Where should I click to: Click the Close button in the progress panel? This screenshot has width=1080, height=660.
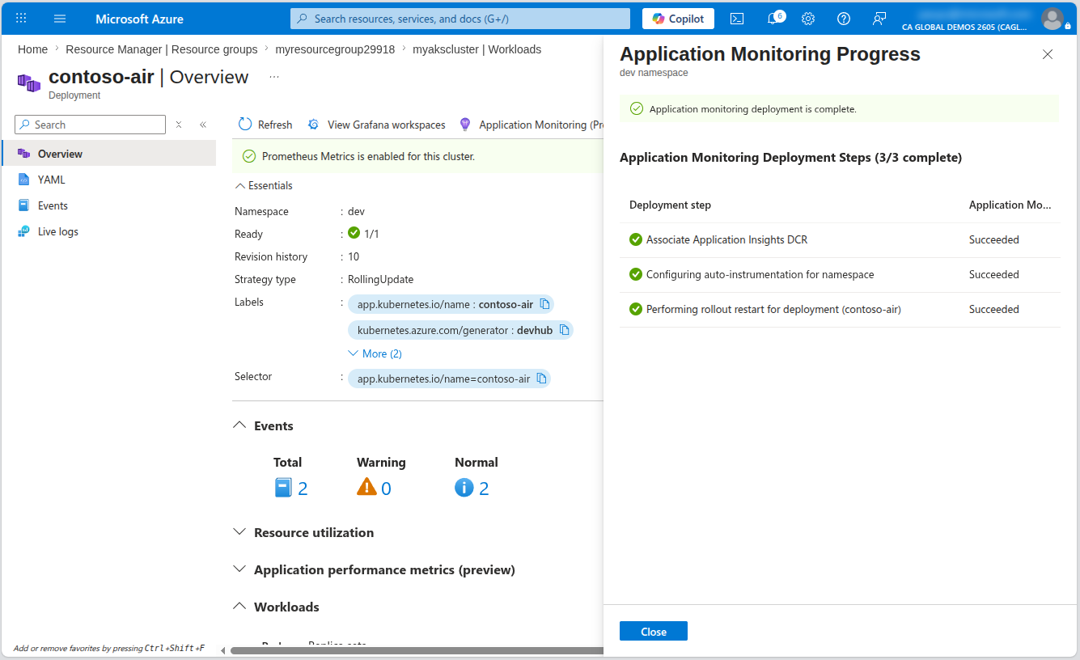pyautogui.click(x=654, y=632)
